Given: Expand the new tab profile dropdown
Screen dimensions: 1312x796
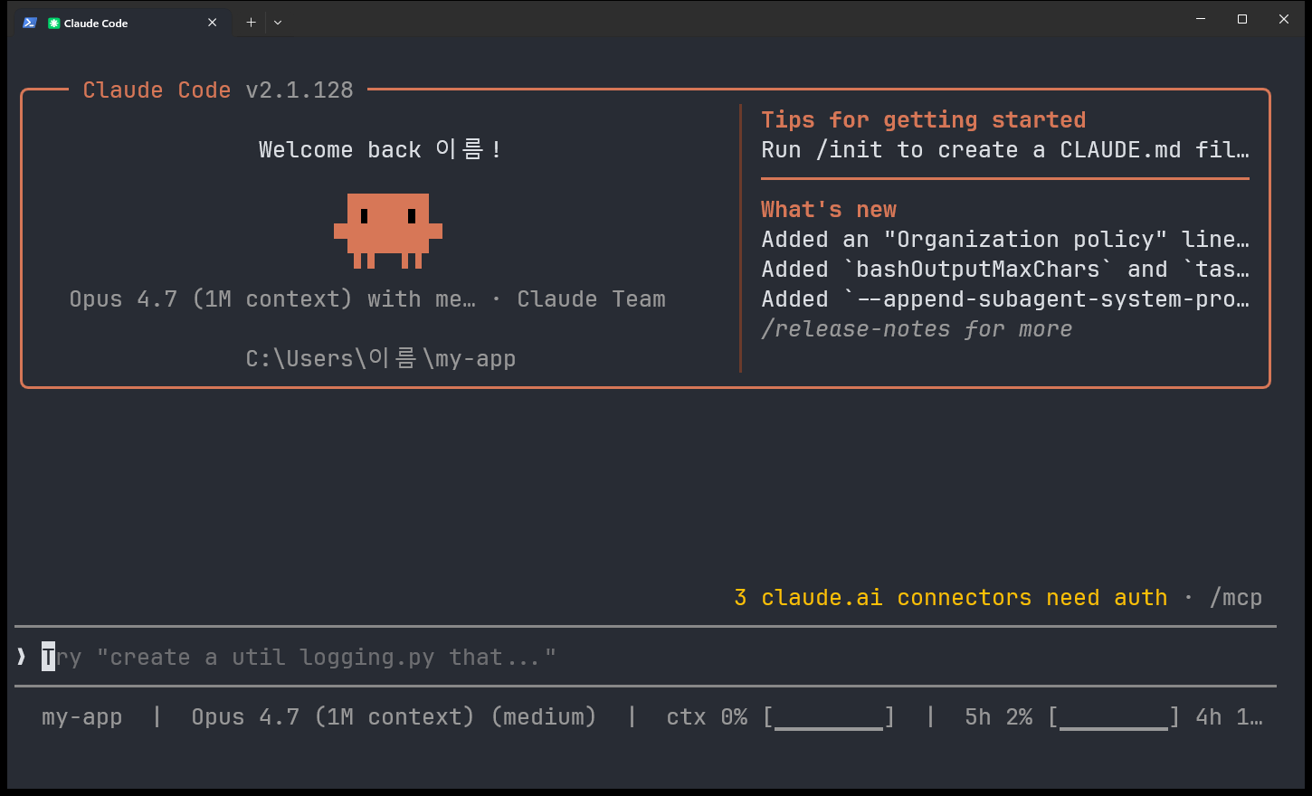Looking at the screenshot, I should pyautogui.click(x=278, y=23).
